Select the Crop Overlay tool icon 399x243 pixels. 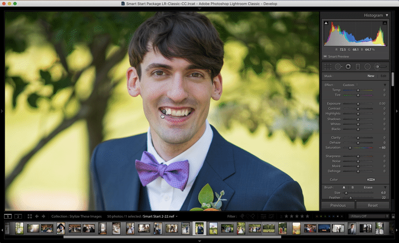click(328, 67)
